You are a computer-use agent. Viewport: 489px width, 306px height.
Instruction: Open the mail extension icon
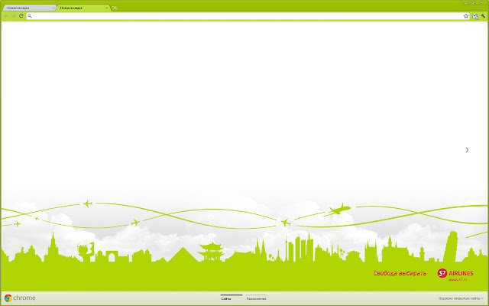(475, 16)
